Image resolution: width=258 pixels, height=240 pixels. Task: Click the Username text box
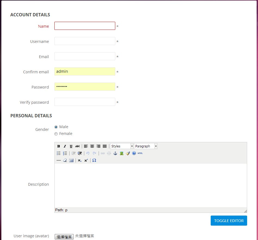click(85, 41)
